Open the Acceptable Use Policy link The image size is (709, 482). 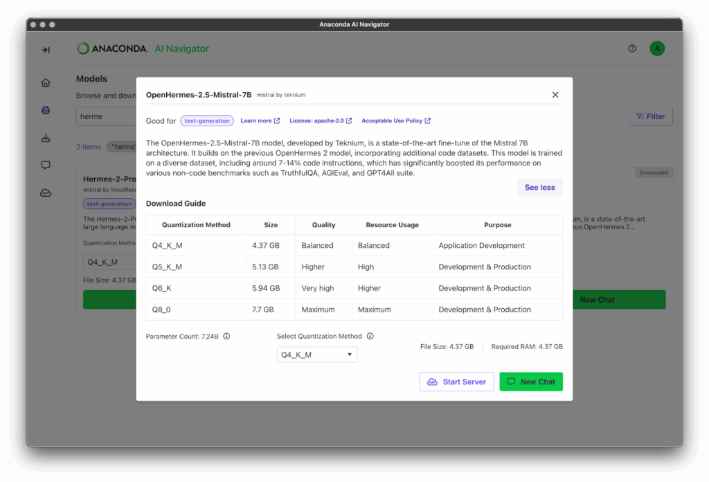coord(396,120)
